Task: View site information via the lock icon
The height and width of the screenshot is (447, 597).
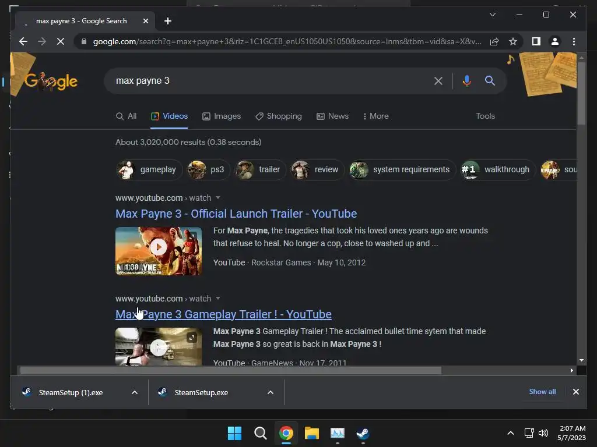Action: tap(84, 41)
